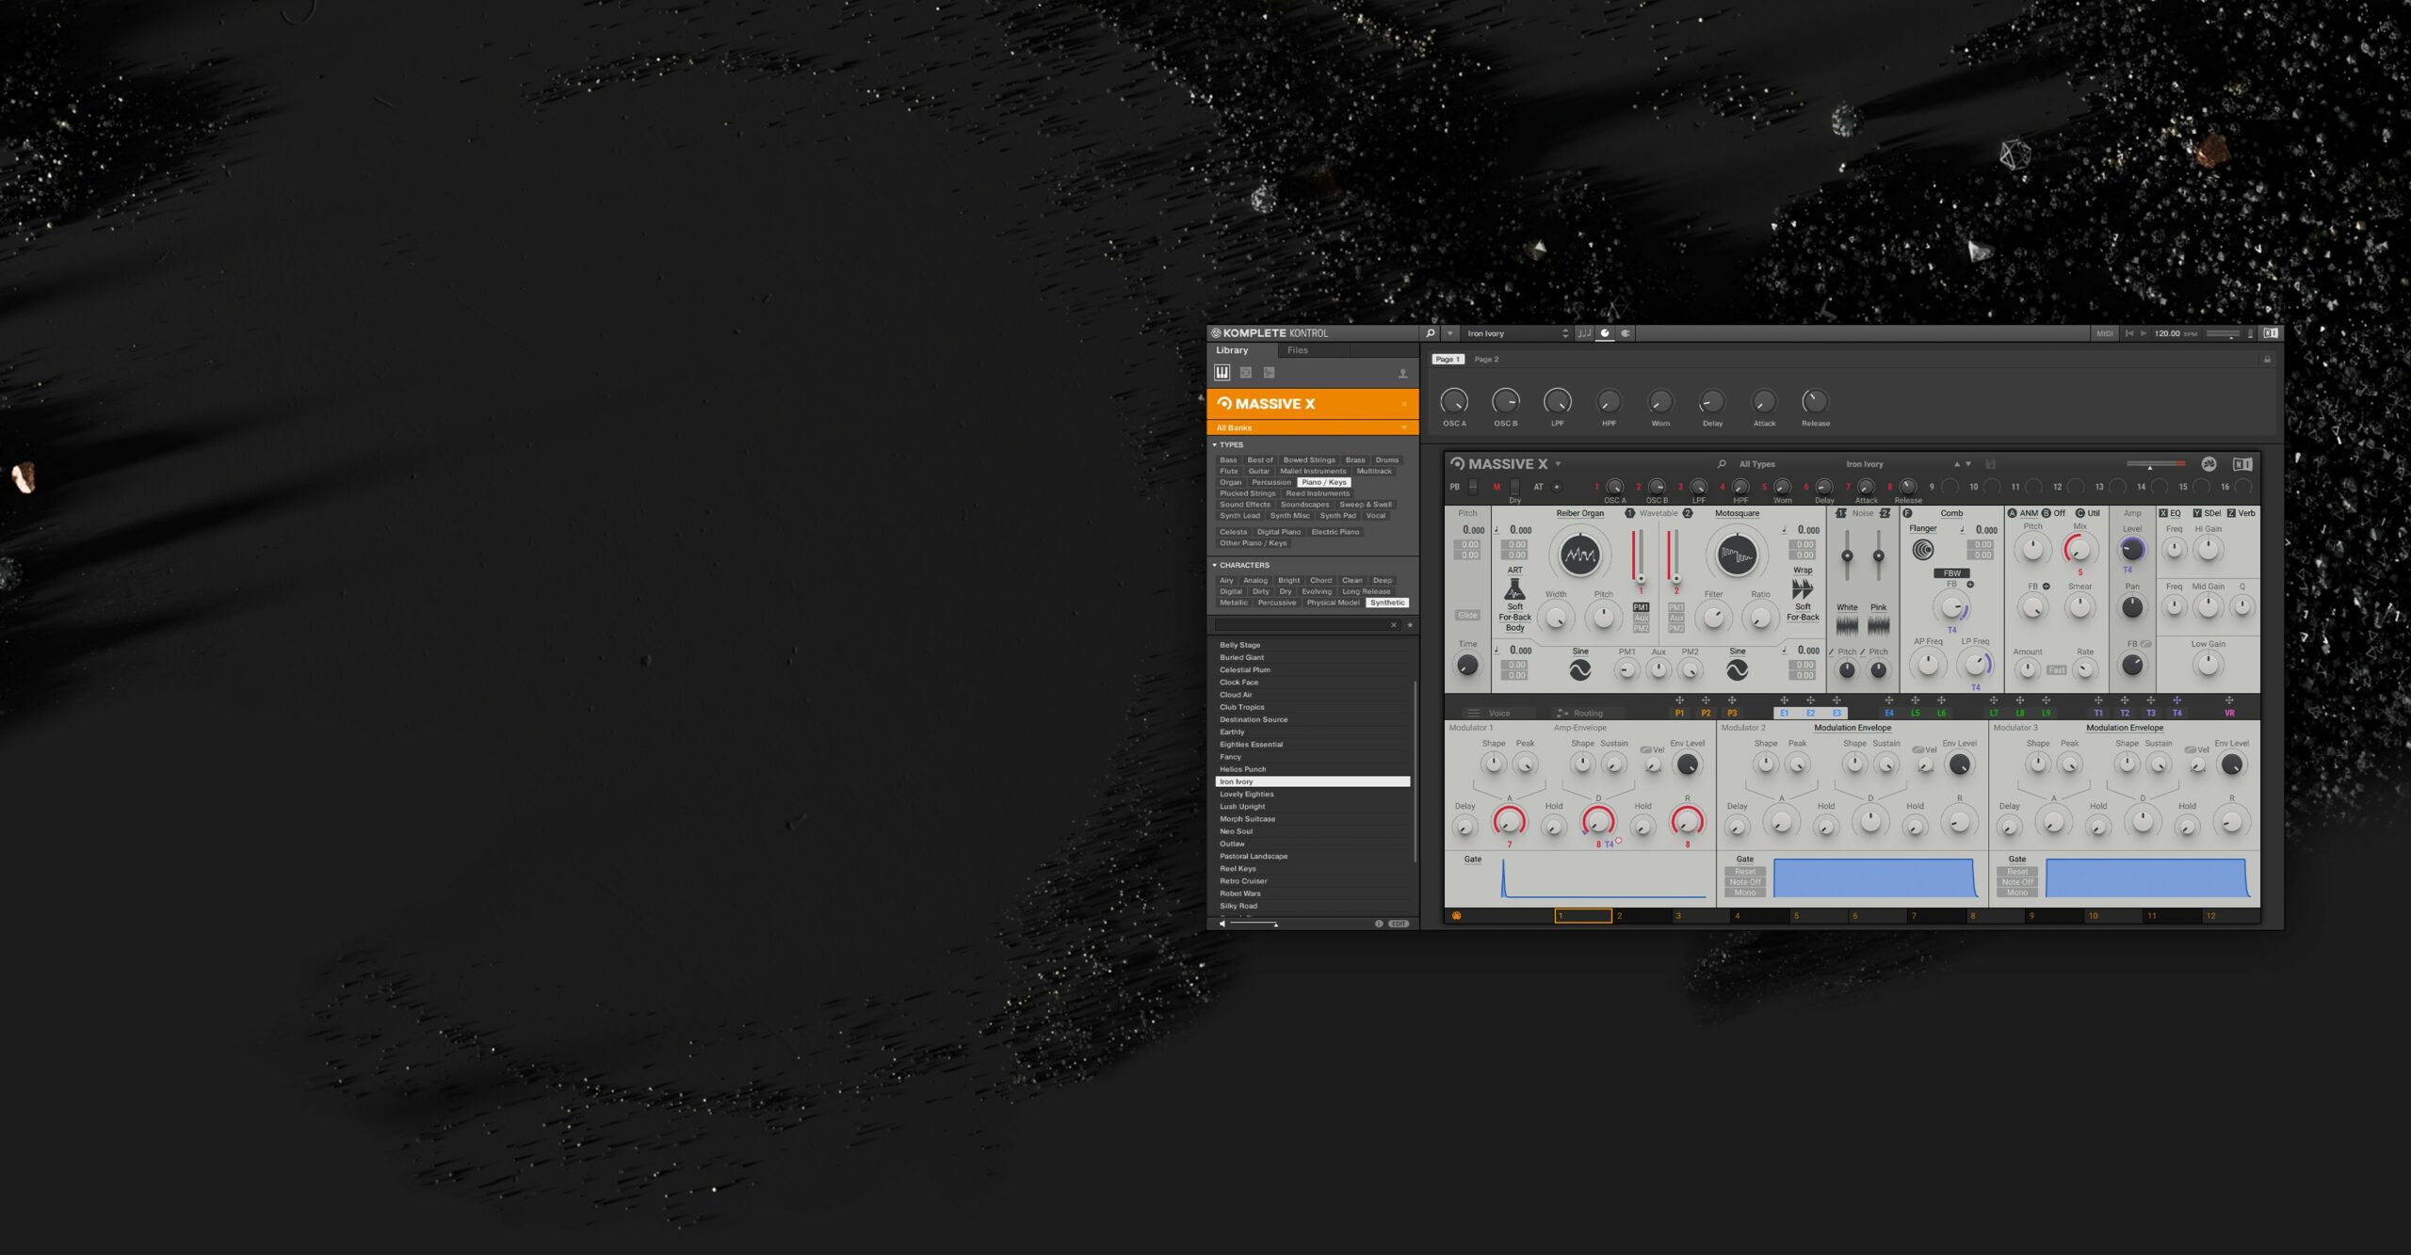The image size is (2411, 1255).
Task: Click the restart transport button in header
Action: pos(2128,333)
